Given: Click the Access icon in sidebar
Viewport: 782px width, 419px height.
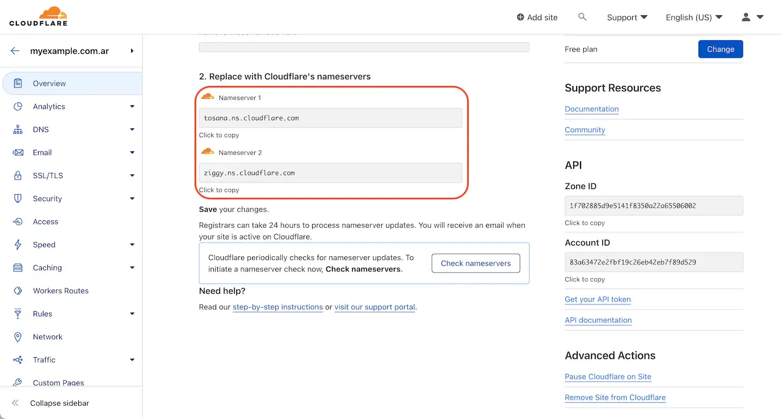Looking at the screenshot, I should tap(18, 221).
